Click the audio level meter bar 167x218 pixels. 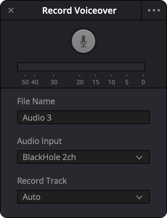(81, 67)
